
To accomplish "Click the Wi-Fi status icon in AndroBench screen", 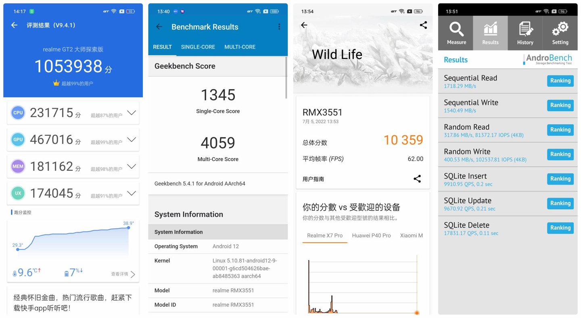I will click(546, 11).
